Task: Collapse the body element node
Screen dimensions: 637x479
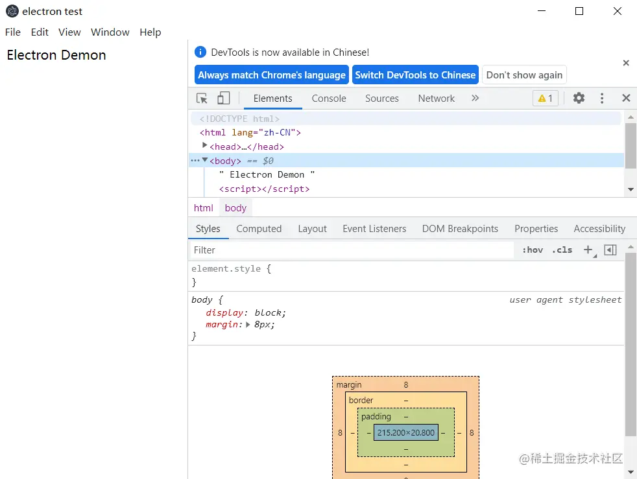Action: [x=205, y=160]
